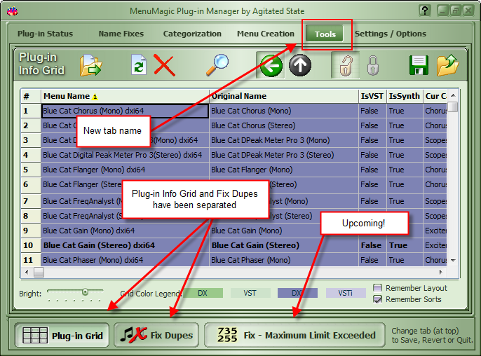This screenshot has height=356, width=481.
Task: Click IsVST 'False' in row 1
Action: (372, 111)
